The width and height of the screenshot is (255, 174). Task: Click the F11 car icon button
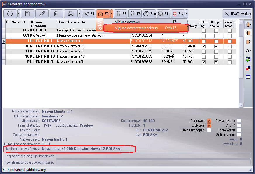click(163, 14)
